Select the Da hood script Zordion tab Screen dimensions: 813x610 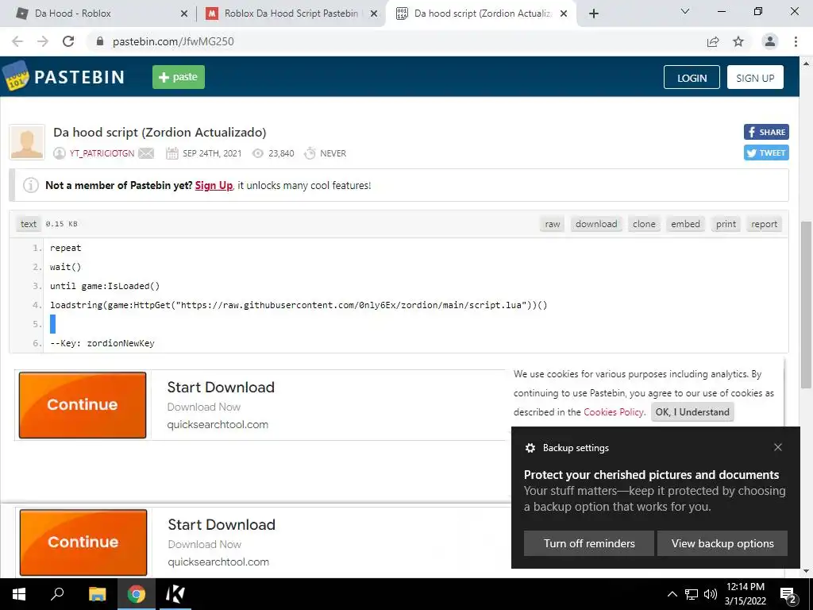point(482,14)
